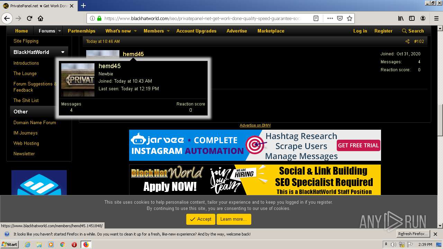
Task: Launch media player from the taskbar
Action: coord(51,245)
